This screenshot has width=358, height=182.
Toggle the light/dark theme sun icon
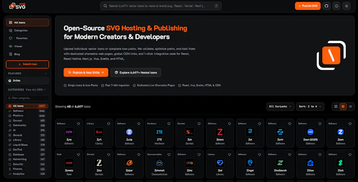point(346,6)
